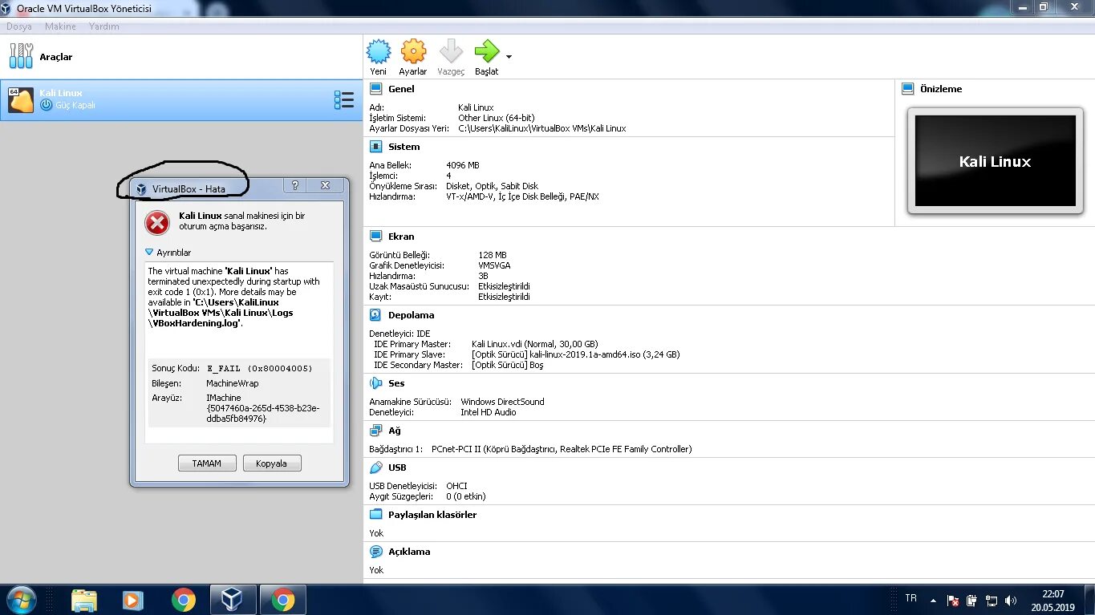The image size is (1095, 615).
Task: Click the Açıklama speech bubble icon
Action: (x=375, y=552)
